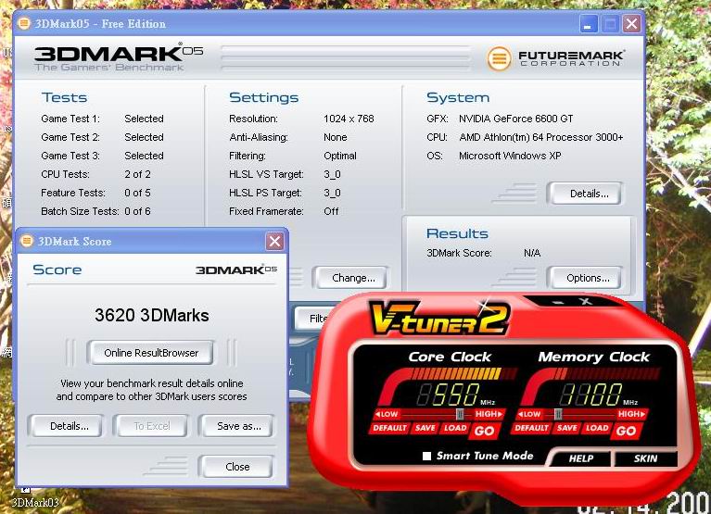Open results Options... button
This screenshot has width=711, height=514.
point(588,278)
